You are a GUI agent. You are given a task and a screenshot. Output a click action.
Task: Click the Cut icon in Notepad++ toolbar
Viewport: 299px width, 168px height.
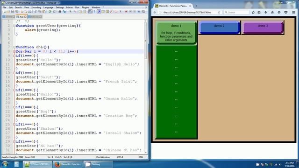36,12
